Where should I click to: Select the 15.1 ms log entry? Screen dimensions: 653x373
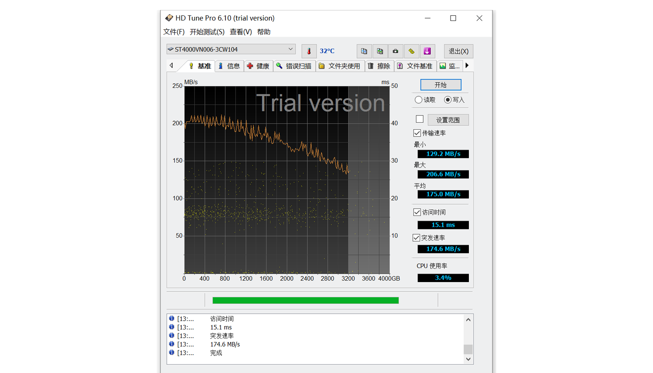click(221, 327)
